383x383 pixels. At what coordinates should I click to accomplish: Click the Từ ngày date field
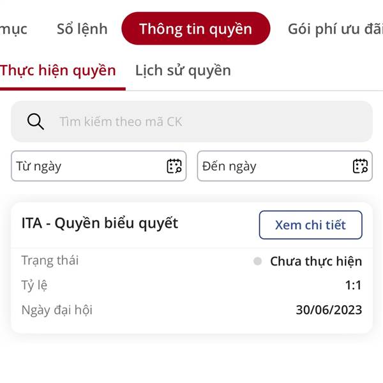tap(99, 166)
